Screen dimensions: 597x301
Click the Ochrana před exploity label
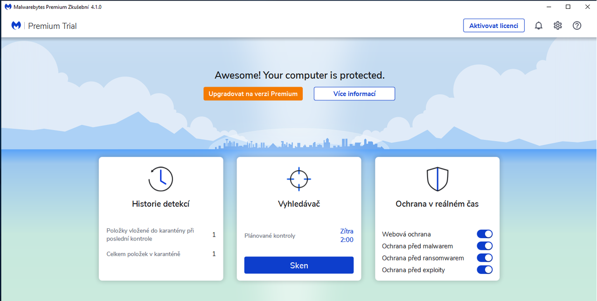[413, 270]
